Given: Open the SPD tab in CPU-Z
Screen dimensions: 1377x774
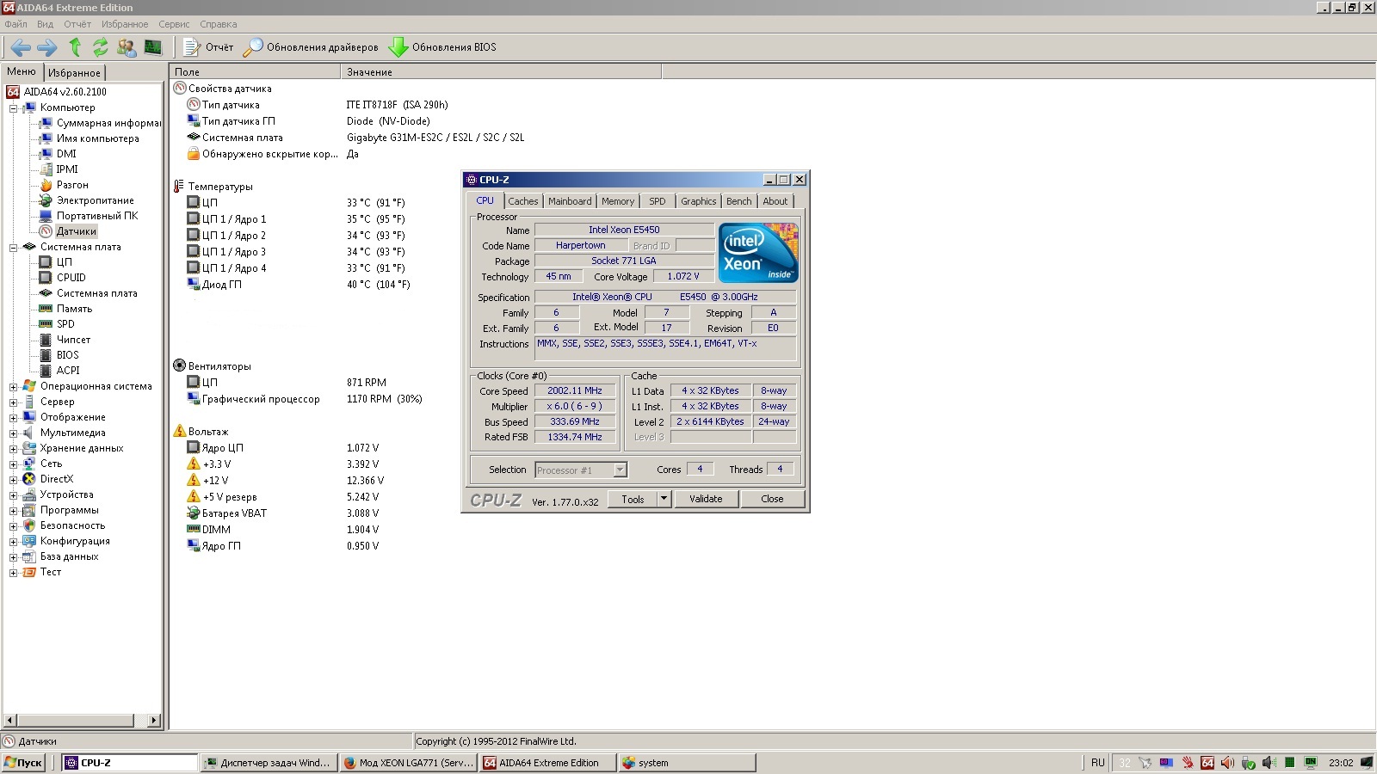Looking at the screenshot, I should pyautogui.click(x=658, y=201).
